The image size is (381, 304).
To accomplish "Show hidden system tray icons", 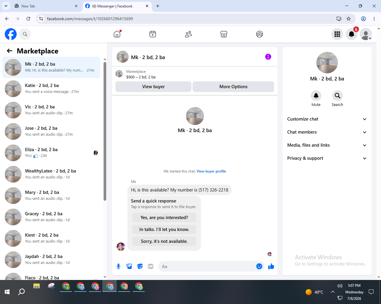I will click(333, 292).
